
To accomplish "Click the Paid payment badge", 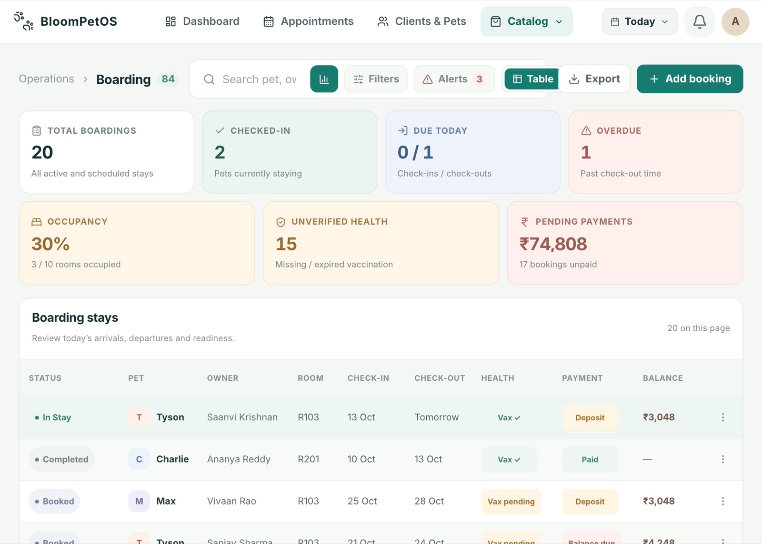I will click(x=590, y=459).
